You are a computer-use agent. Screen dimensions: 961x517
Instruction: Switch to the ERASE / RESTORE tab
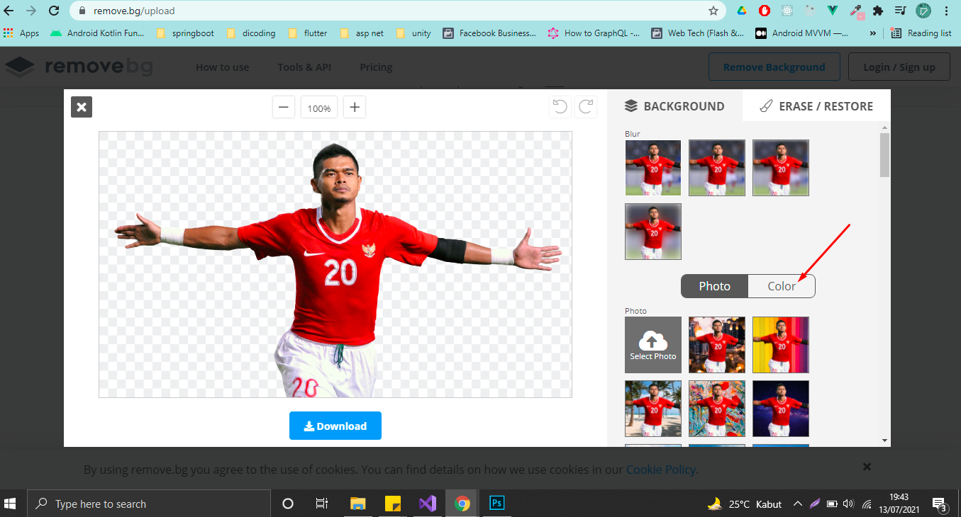816,106
